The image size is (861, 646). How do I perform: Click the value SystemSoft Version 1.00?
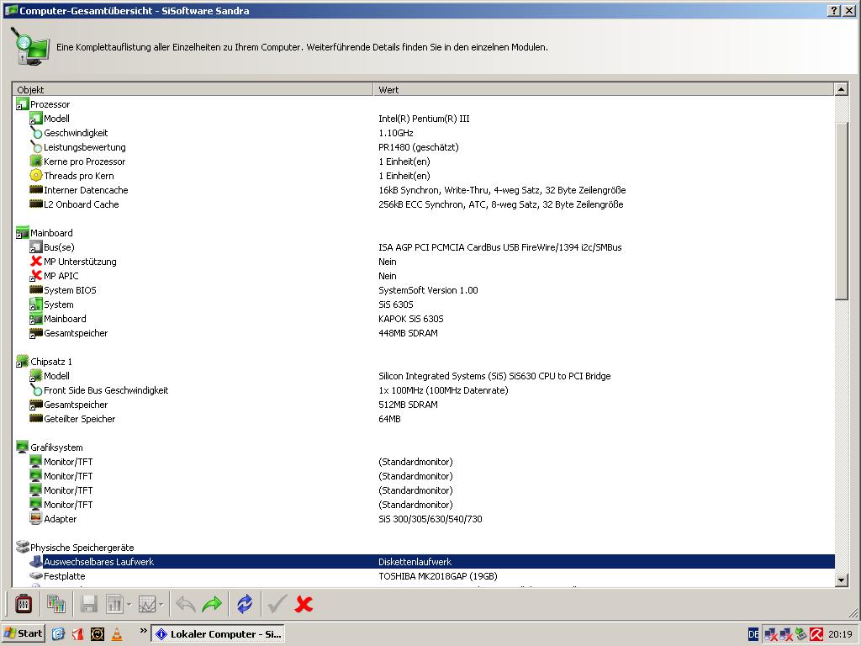click(428, 289)
